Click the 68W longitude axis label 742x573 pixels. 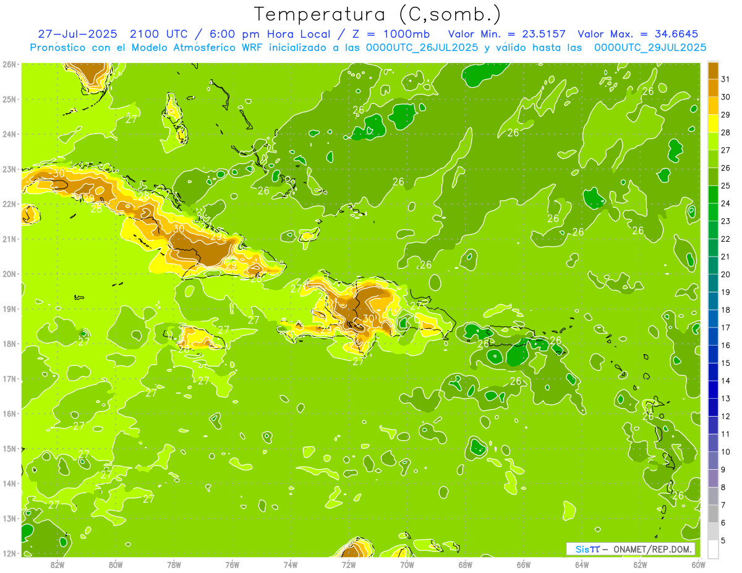(465, 564)
